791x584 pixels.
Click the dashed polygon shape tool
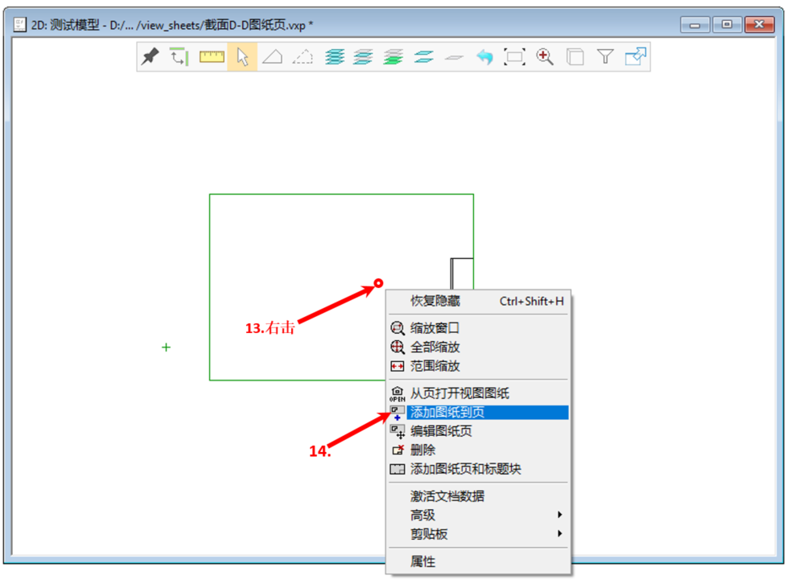pyautogui.click(x=303, y=56)
